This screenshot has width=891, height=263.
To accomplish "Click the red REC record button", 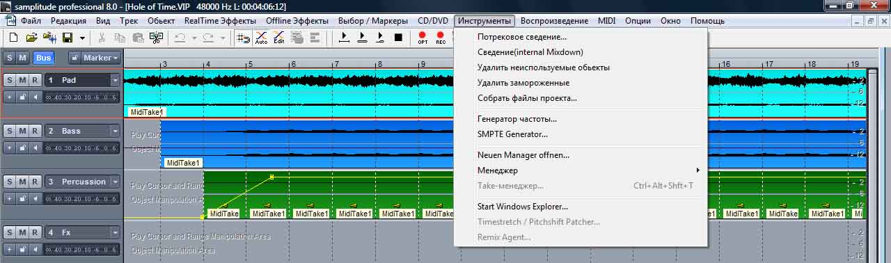I will [441, 38].
